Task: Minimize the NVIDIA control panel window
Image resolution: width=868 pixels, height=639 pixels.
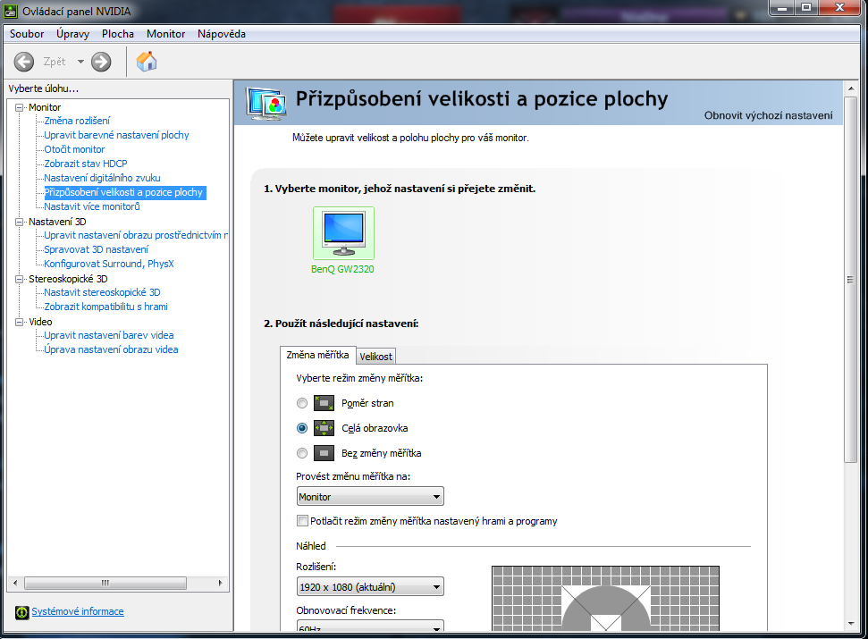Action: coord(782,7)
